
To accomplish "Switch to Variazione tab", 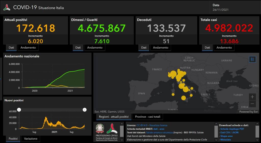I will [31, 139].
